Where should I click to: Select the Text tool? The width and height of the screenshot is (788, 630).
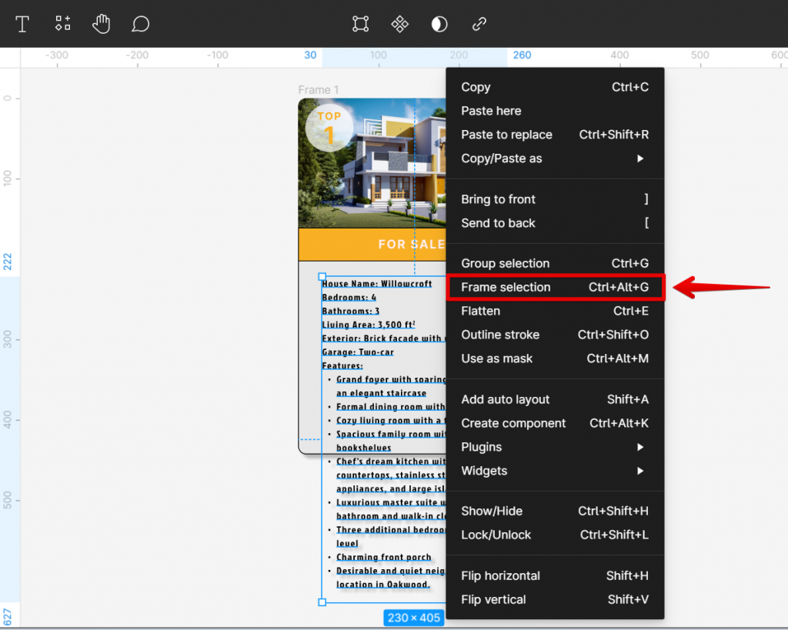22,24
